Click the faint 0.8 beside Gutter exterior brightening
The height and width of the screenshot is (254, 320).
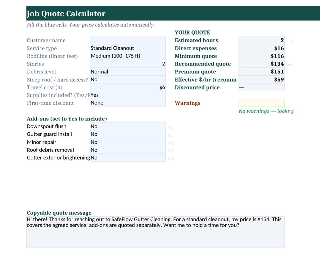[x=171, y=159]
